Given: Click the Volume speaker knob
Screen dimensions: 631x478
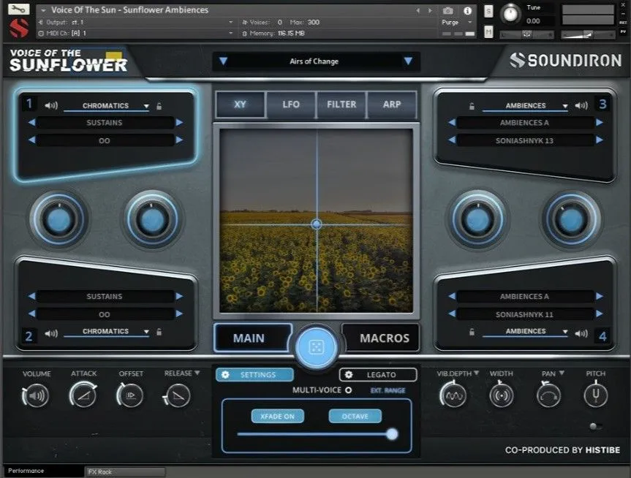Looking at the screenshot, I should click(x=37, y=395).
